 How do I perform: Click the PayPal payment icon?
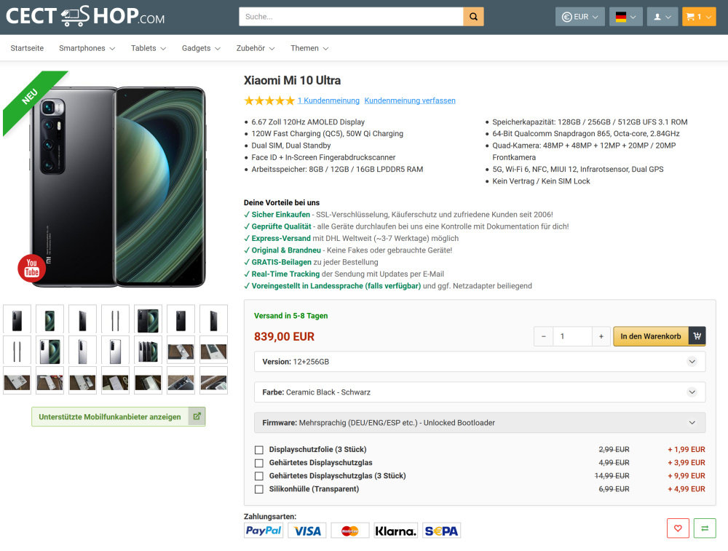tap(264, 531)
